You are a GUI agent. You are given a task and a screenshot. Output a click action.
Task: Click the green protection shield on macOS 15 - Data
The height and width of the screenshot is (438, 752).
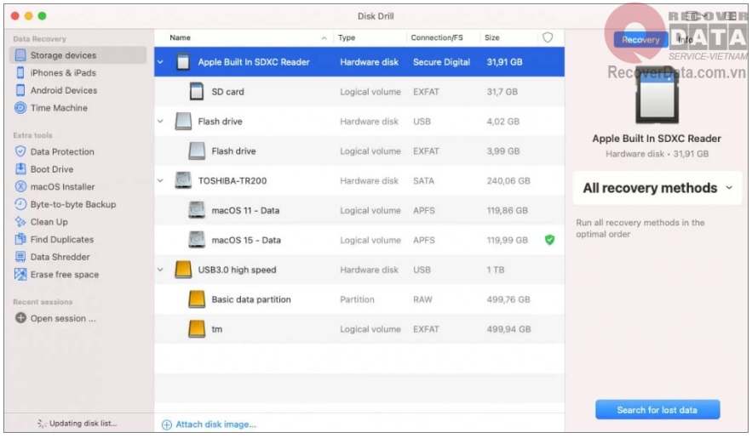549,240
